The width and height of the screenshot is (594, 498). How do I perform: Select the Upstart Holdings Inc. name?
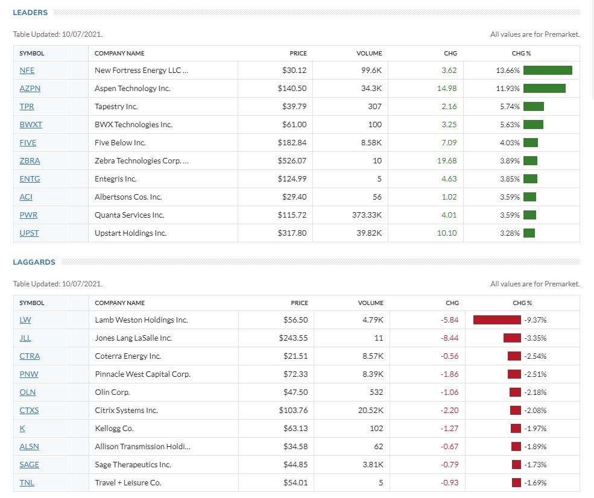pos(130,233)
